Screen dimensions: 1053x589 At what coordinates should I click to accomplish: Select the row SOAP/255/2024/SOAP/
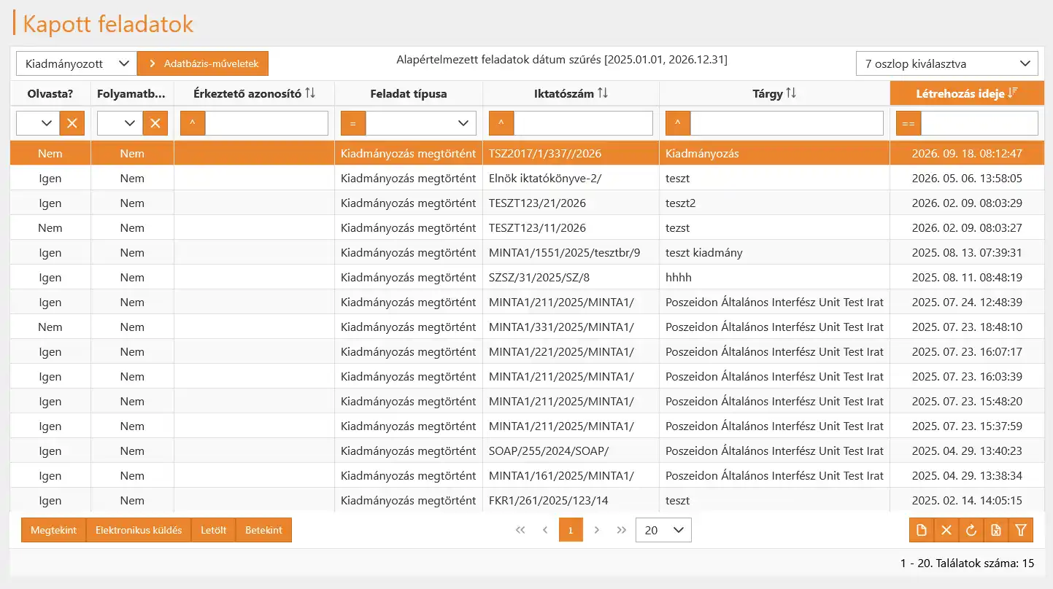[x=527, y=450]
